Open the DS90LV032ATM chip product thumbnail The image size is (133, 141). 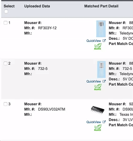[98, 110]
